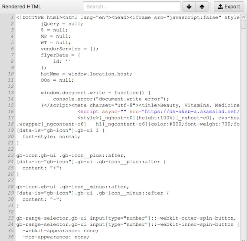
Task: Click the vendorService = {} line
Action: [69, 49]
